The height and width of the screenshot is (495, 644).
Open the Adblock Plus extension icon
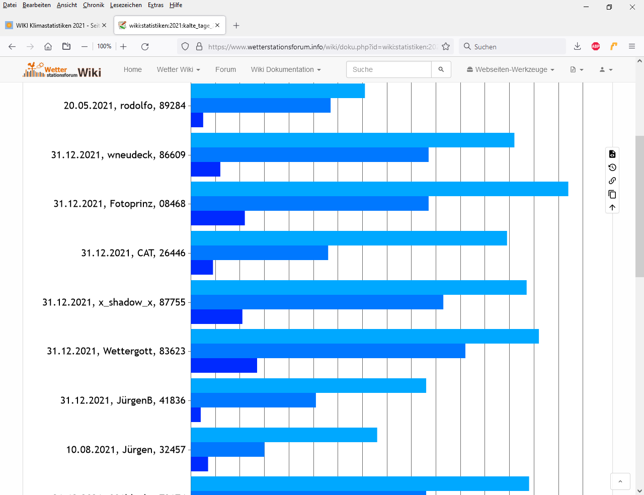596,47
